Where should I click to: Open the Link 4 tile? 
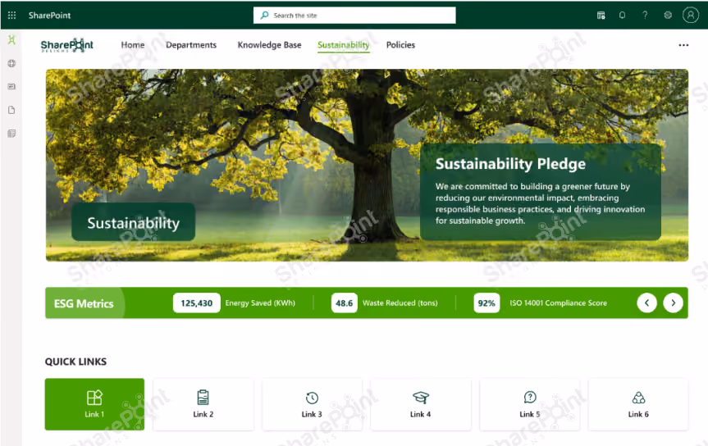(420, 404)
